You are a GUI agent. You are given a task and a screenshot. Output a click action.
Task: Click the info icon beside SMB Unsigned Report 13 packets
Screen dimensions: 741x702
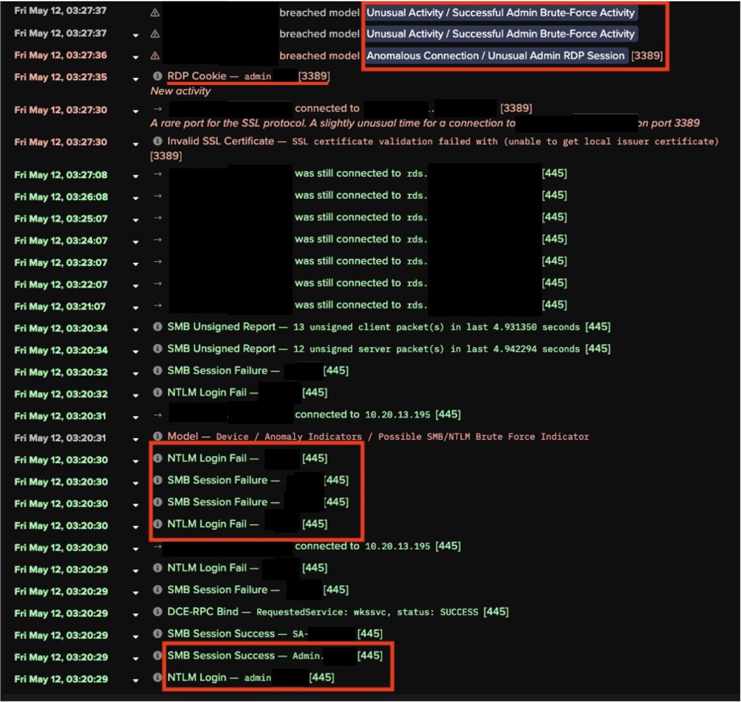tap(156, 327)
